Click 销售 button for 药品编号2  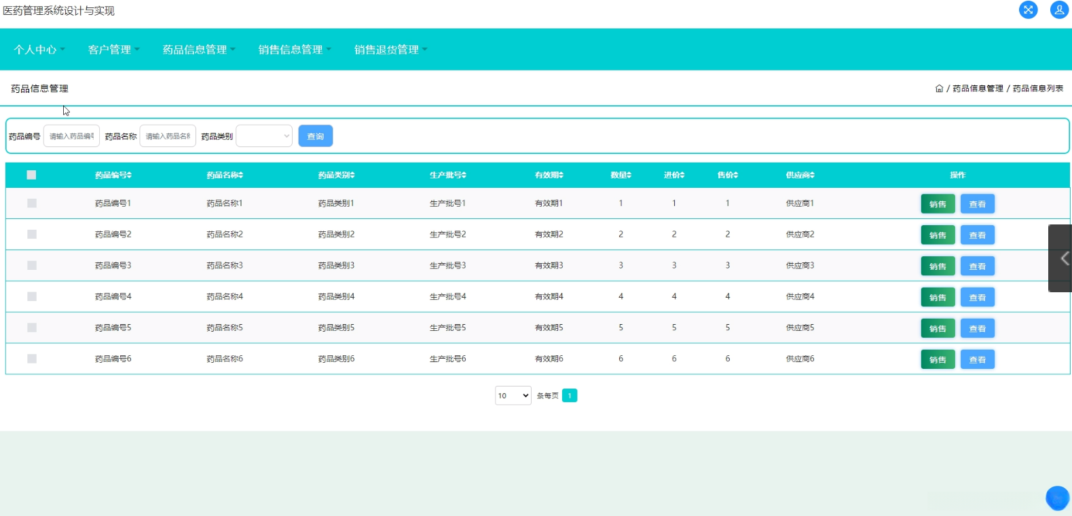[x=938, y=235]
